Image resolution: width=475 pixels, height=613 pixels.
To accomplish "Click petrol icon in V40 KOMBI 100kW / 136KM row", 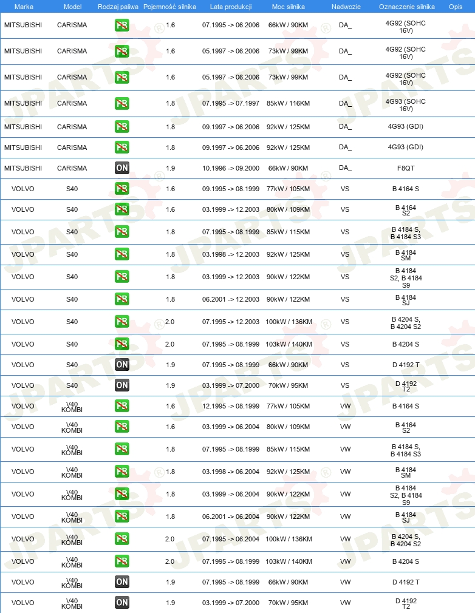I will pos(122,539).
